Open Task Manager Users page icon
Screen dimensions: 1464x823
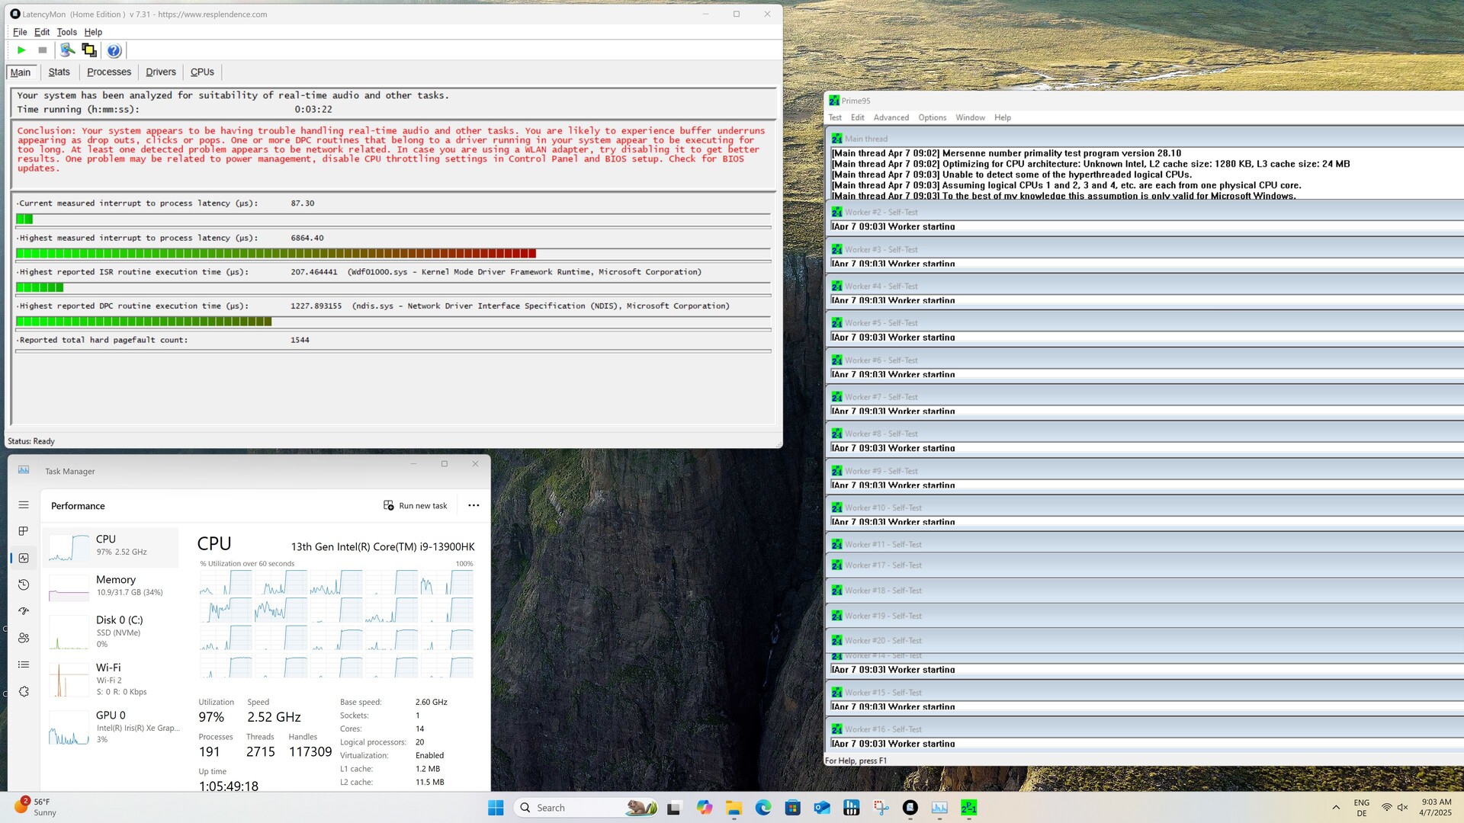click(x=24, y=638)
